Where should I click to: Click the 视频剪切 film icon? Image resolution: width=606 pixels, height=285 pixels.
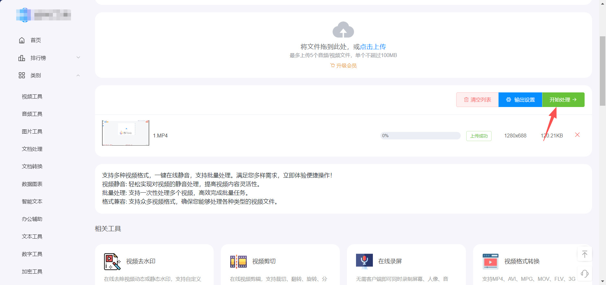point(238,262)
